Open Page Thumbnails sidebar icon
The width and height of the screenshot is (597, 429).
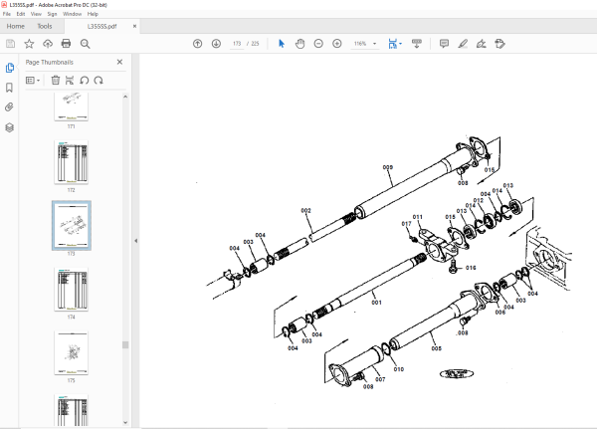click(10, 68)
